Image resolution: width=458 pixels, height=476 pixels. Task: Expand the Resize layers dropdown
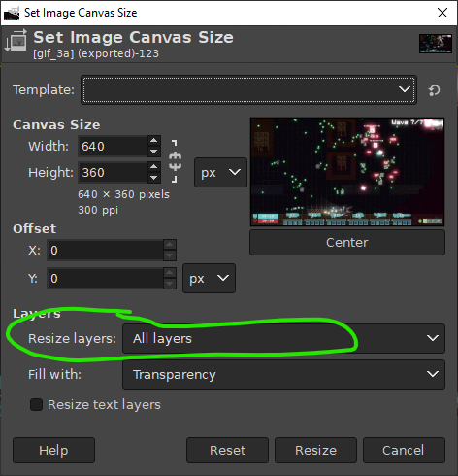[283, 338]
